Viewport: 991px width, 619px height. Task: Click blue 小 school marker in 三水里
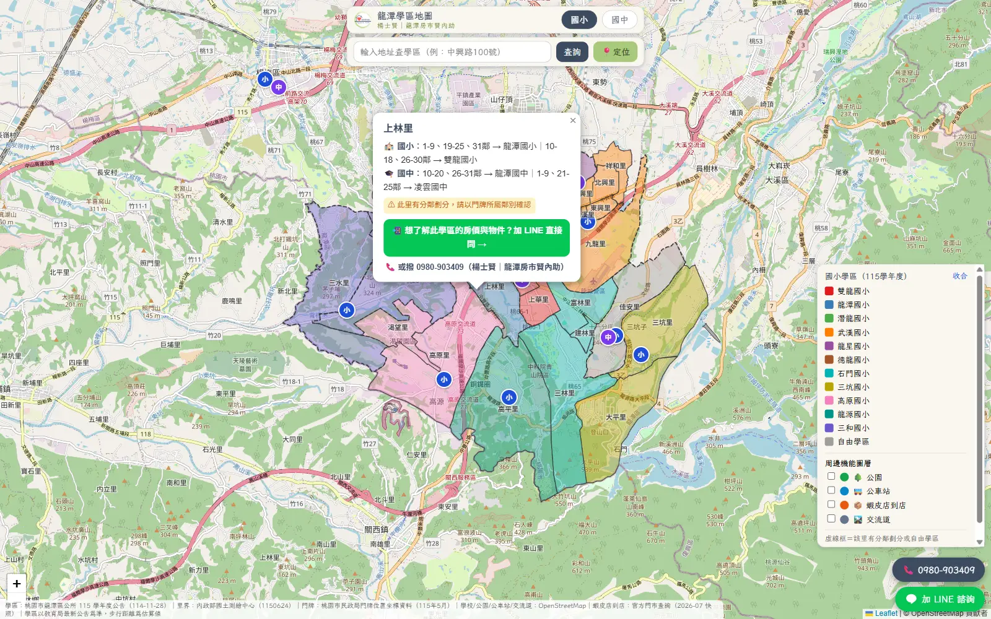pyautogui.click(x=347, y=310)
